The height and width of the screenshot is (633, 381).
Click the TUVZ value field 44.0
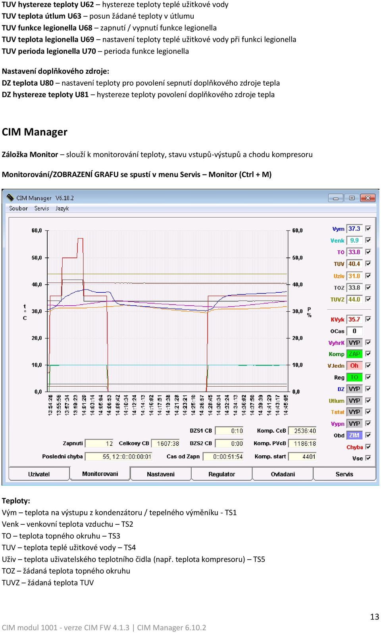click(x=354, y=299)
